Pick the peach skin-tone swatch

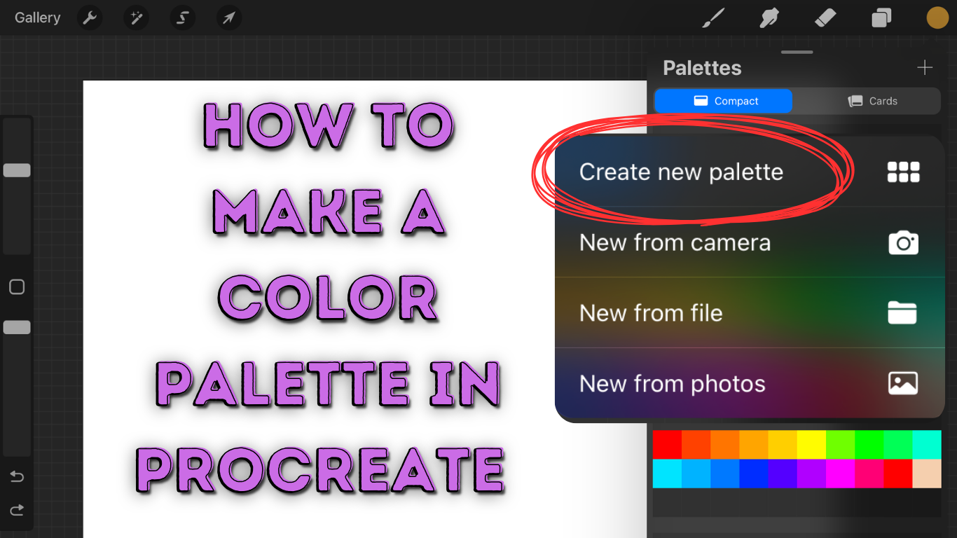pos(927,474)
